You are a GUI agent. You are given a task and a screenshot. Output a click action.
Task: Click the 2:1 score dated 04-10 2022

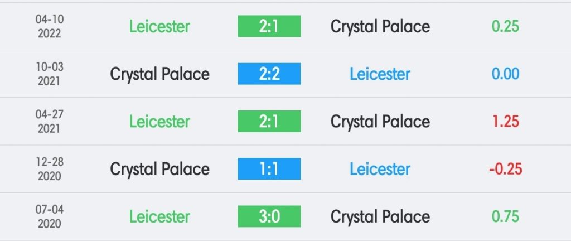(269, 26)
